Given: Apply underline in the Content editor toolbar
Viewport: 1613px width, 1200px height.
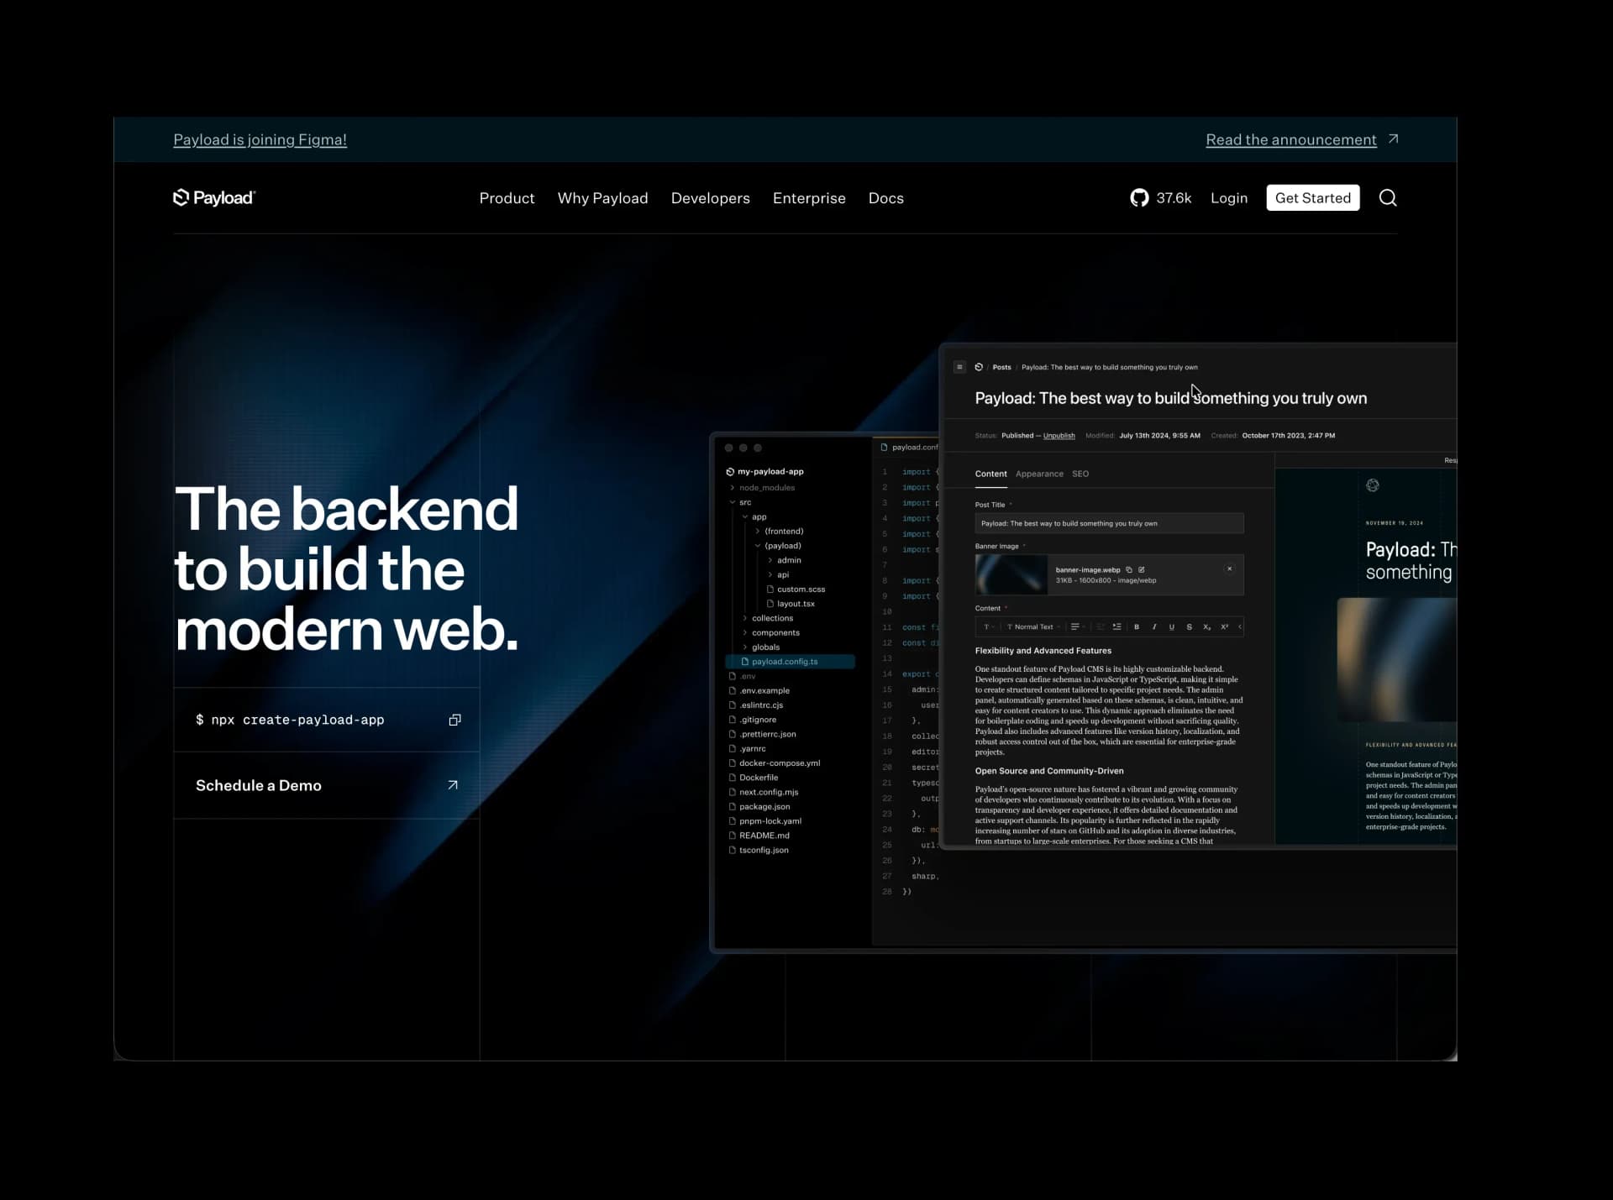Looking at the screenshot, I should click(x=1171, y=626).
